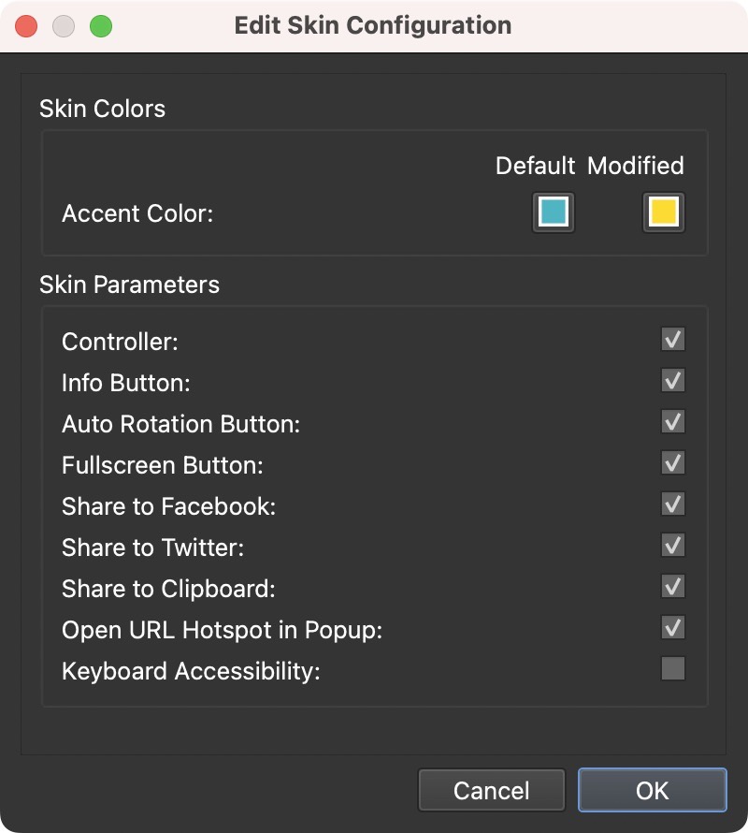748x833 pixels.
Task: Uncheck Open URL Hotspot in Popup
Action: tap(672, 627)
